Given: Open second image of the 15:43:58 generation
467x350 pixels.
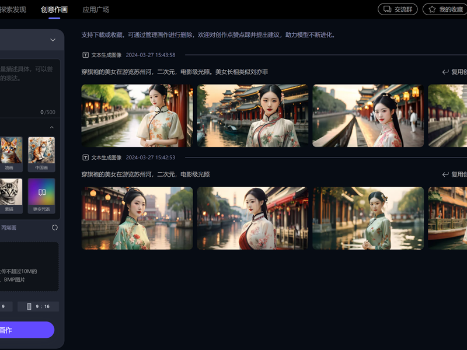Looking at the screenshot, I should tap(253, 116).
